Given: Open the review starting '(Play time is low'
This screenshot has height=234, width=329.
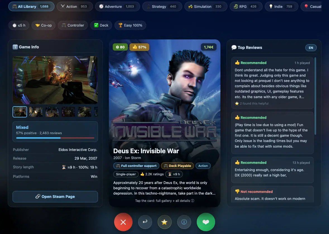Looking at the screenshot, I should 272,133.
